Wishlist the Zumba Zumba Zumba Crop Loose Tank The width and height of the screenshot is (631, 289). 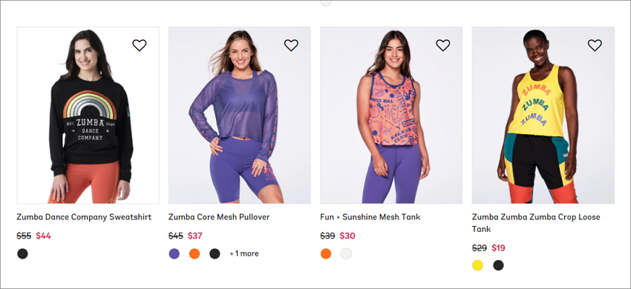point(595,45)
